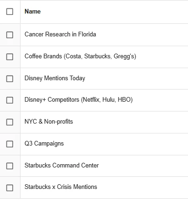Select the Starbucks x Crisis Mentions checkbox

click(x=10, y=188)
